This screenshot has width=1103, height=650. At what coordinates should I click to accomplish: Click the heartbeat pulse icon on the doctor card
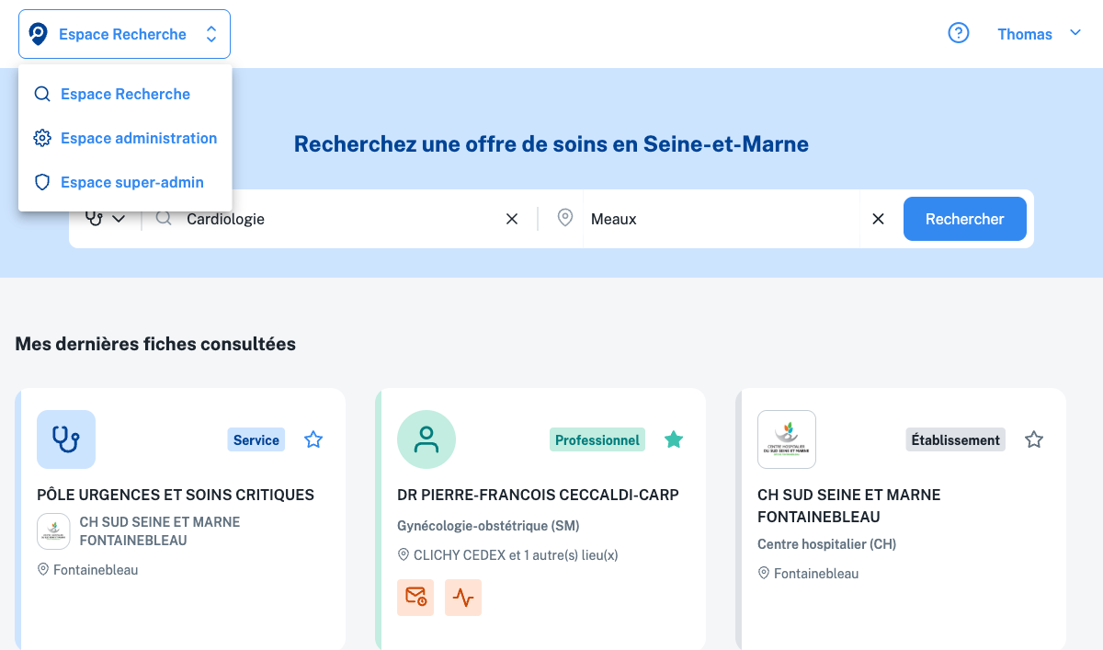coord(463,598)
